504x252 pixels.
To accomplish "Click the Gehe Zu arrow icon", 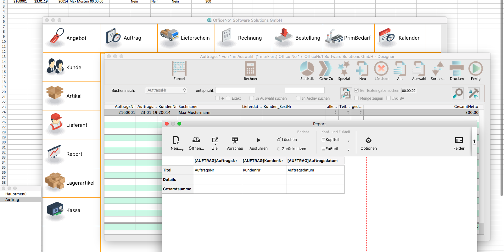I will click(326, 71).
